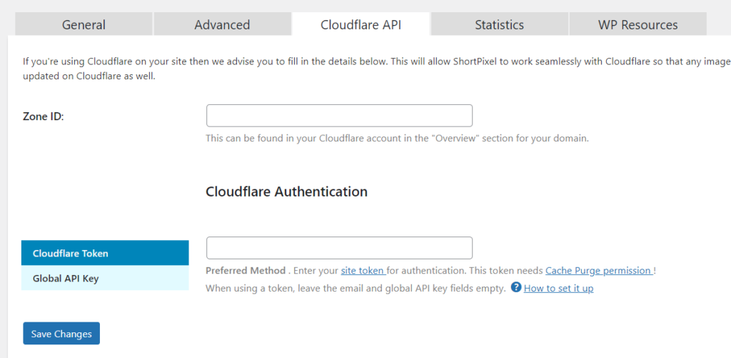Click the Zone ID label
Image resolution: width=731 pixels, height=358 pixels.
pos(44,116)
